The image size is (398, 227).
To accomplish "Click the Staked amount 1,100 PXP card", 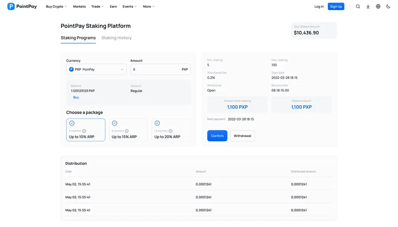I will pos(301,104).
